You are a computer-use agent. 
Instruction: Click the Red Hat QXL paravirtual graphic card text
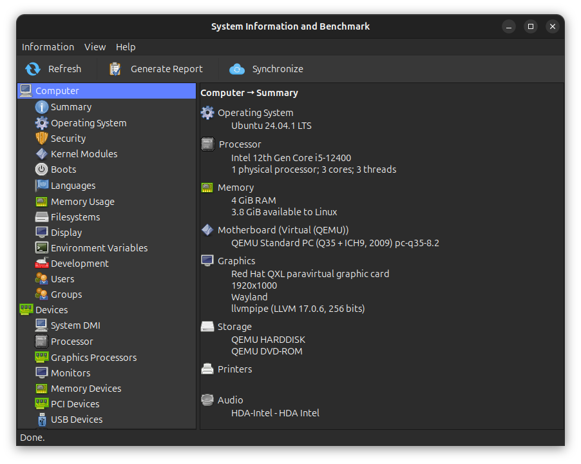(x=310, y=274)
